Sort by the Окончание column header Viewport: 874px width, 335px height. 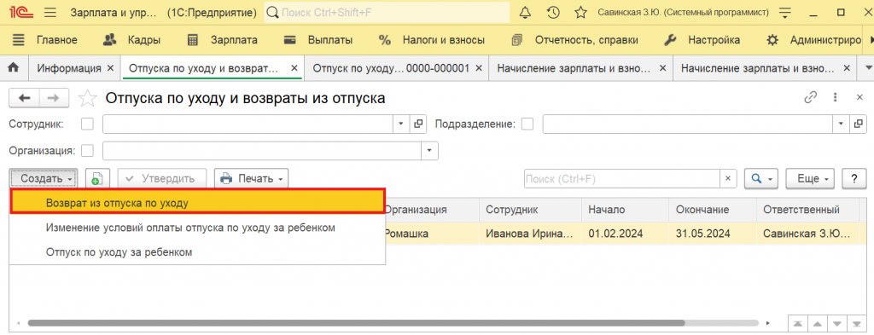[x=713, y=210]
